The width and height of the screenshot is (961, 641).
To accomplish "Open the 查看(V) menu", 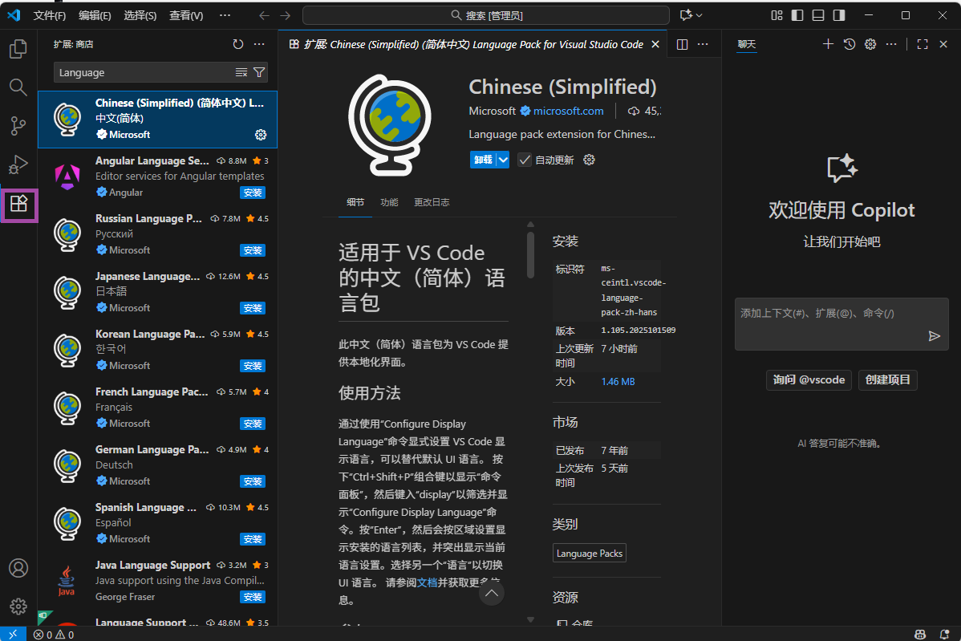I will pos(186,15).
